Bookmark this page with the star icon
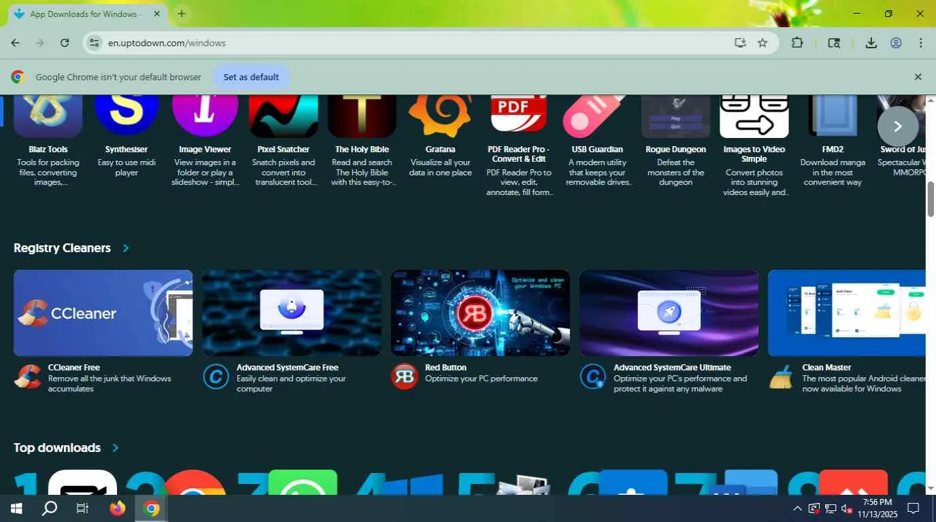This screenshot has height=522, width=936. pyautogui.click(x=763, y=43)
